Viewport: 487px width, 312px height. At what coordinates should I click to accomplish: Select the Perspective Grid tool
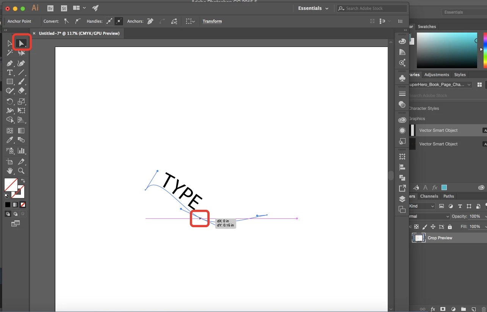22,120
